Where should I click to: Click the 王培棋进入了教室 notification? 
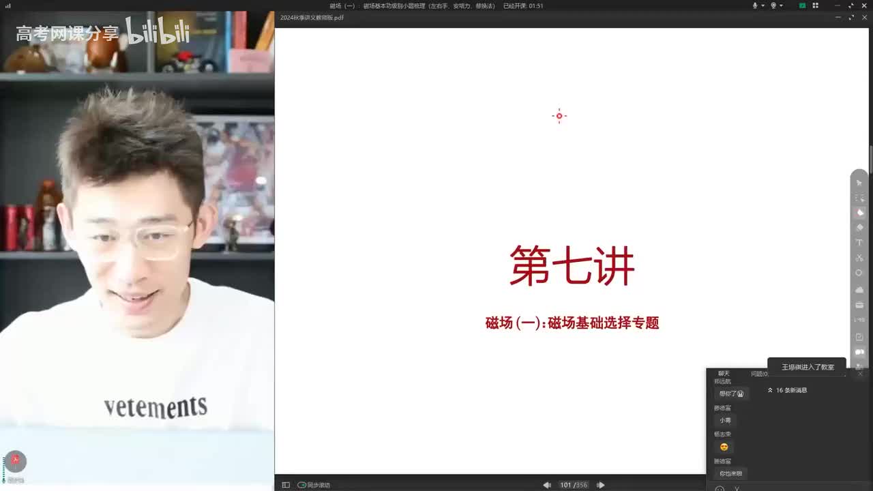coord(808,367)
